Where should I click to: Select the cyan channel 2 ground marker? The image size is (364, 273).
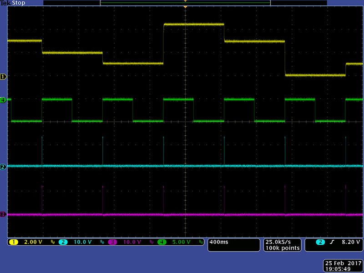coord(3,167)
